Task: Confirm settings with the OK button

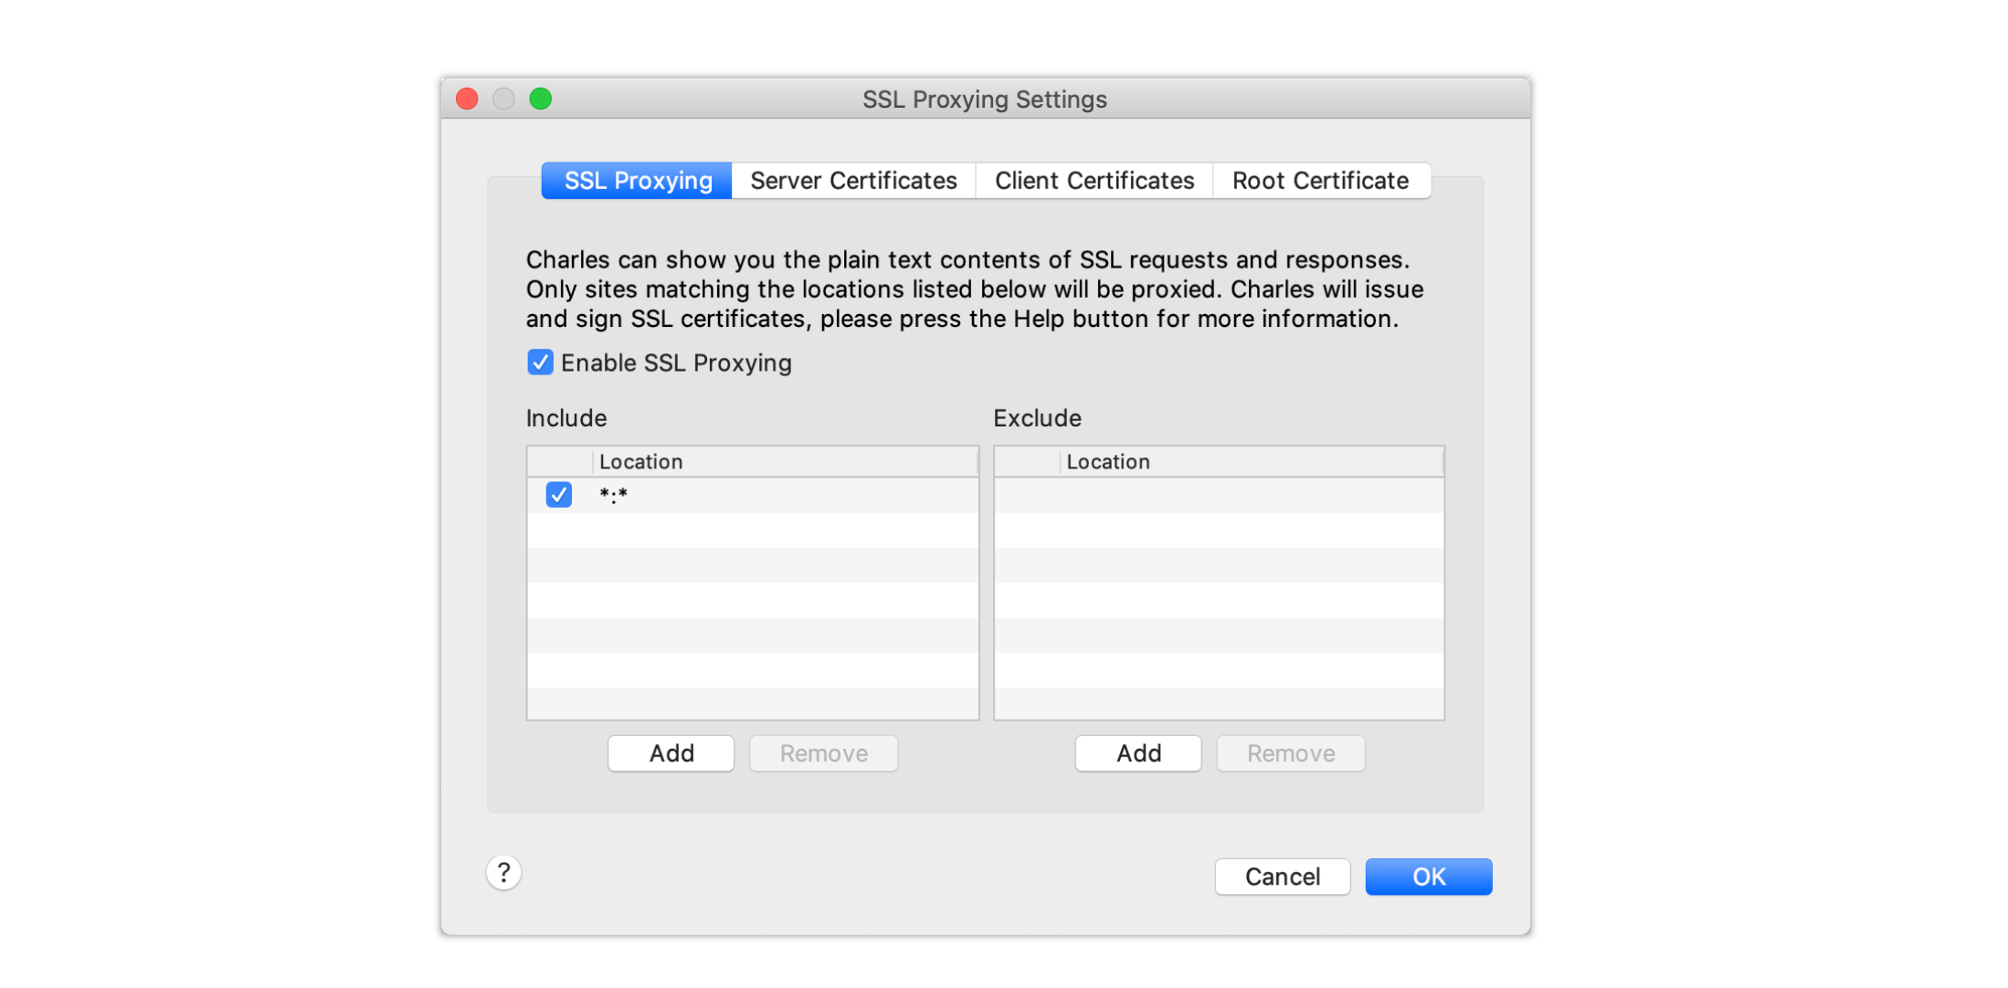Action: click(x=1428, y=877)
